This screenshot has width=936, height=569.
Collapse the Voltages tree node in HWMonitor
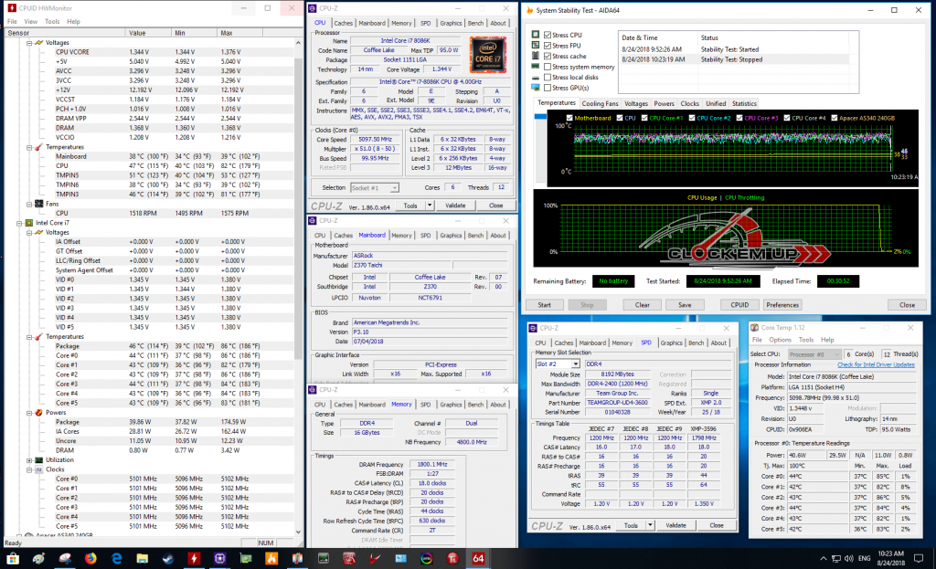[x=28, y=43]
